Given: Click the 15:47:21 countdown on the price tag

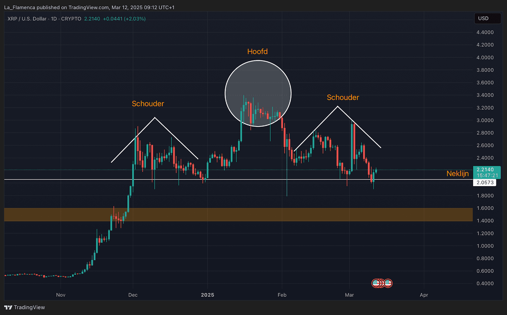Looking at the screenshot, I should click(487, 175).
